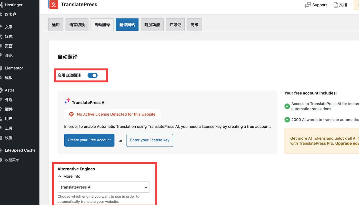
Task: Open Astra theme menu in sidebar
Action: pos(9,90)
